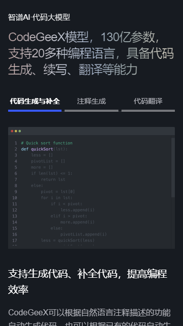Click line number 10 in the gutter

[x=15, y=198]
